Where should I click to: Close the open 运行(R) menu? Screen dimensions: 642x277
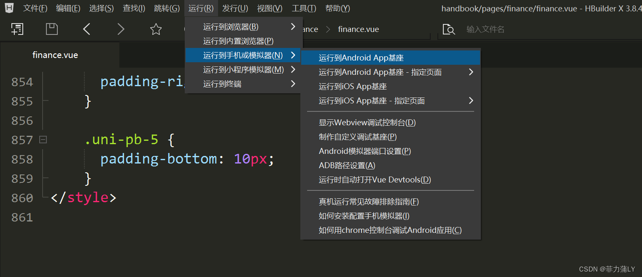tap(201, 8)
